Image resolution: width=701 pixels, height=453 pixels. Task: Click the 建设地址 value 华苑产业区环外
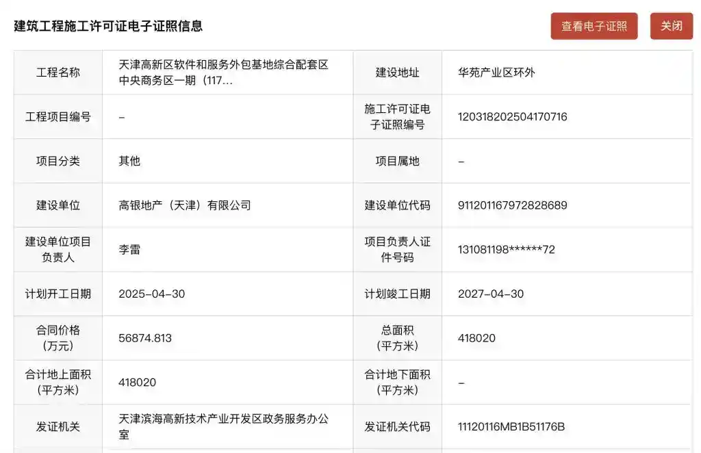(490, 73)
